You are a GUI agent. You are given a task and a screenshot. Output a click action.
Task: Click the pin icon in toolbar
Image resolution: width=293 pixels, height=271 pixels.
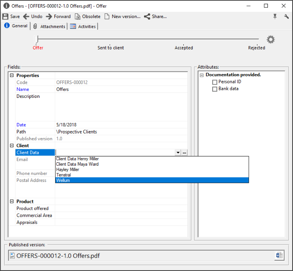275,16
